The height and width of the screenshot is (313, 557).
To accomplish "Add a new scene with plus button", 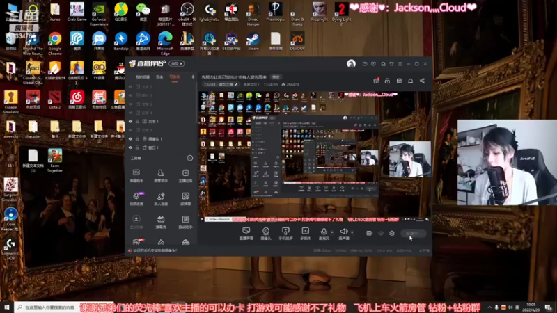I will point(193,77).
